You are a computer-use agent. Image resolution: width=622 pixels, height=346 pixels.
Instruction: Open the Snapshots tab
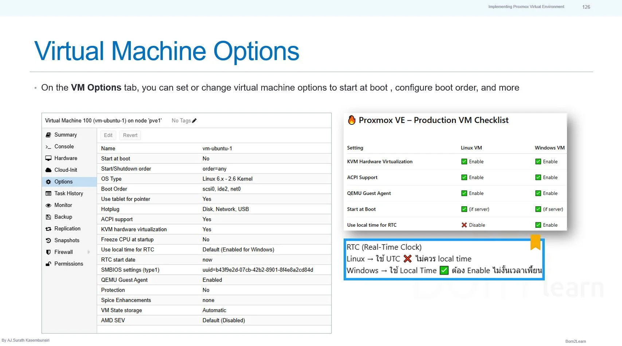coord(69,240)
